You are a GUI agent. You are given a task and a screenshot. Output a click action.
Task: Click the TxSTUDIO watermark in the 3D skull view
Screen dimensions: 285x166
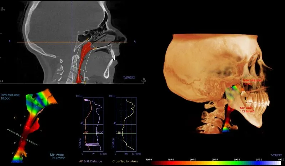[x=276, y=155]
